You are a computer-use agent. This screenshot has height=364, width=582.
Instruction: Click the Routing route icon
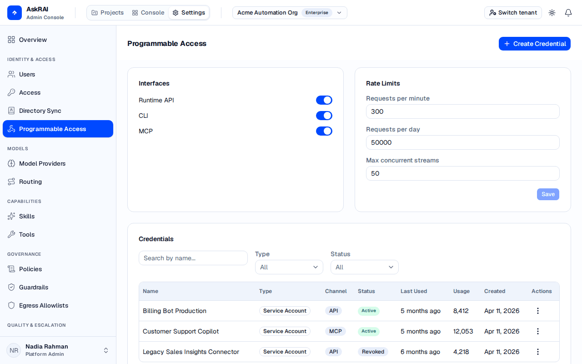tap(11, 182)
